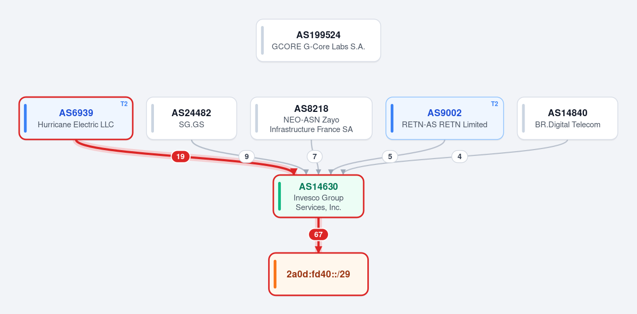The image size is (637, 314).
Task: Click the AS9002 link text
Action: coord(444,113)
